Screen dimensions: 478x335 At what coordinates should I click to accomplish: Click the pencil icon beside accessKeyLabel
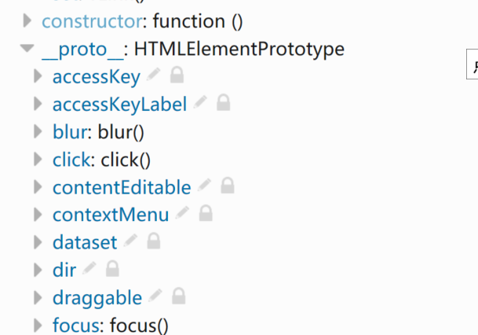[200, 102]
